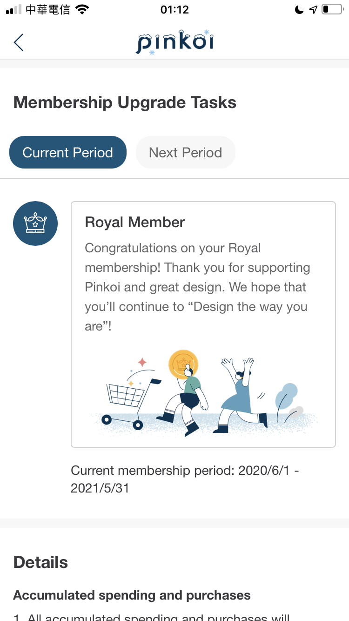Tap the Royal Member crown badge
The height and width of the screenshot is (621, 349).
pyautogui.click(x=35, y=223)
